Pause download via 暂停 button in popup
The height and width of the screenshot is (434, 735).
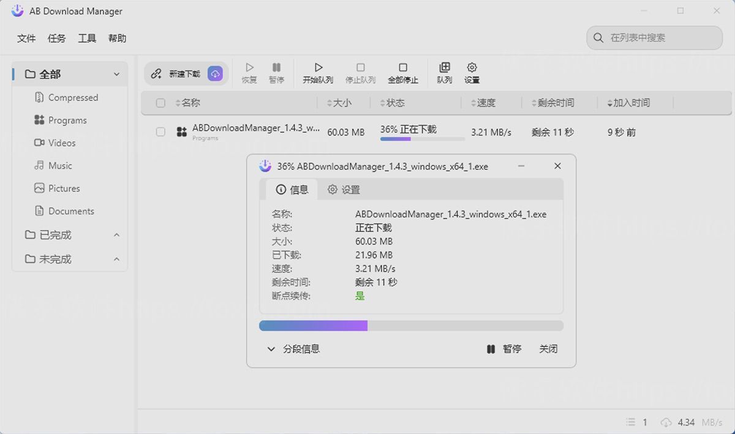505,349
